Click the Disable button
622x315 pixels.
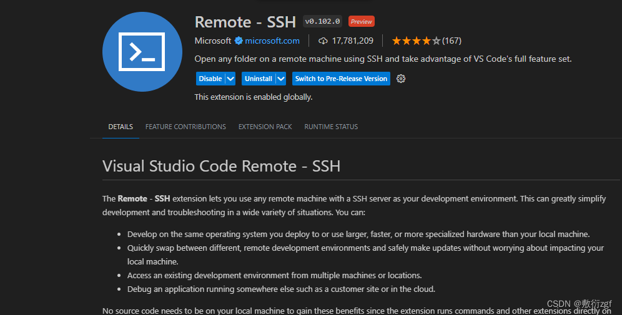[210, 79]
